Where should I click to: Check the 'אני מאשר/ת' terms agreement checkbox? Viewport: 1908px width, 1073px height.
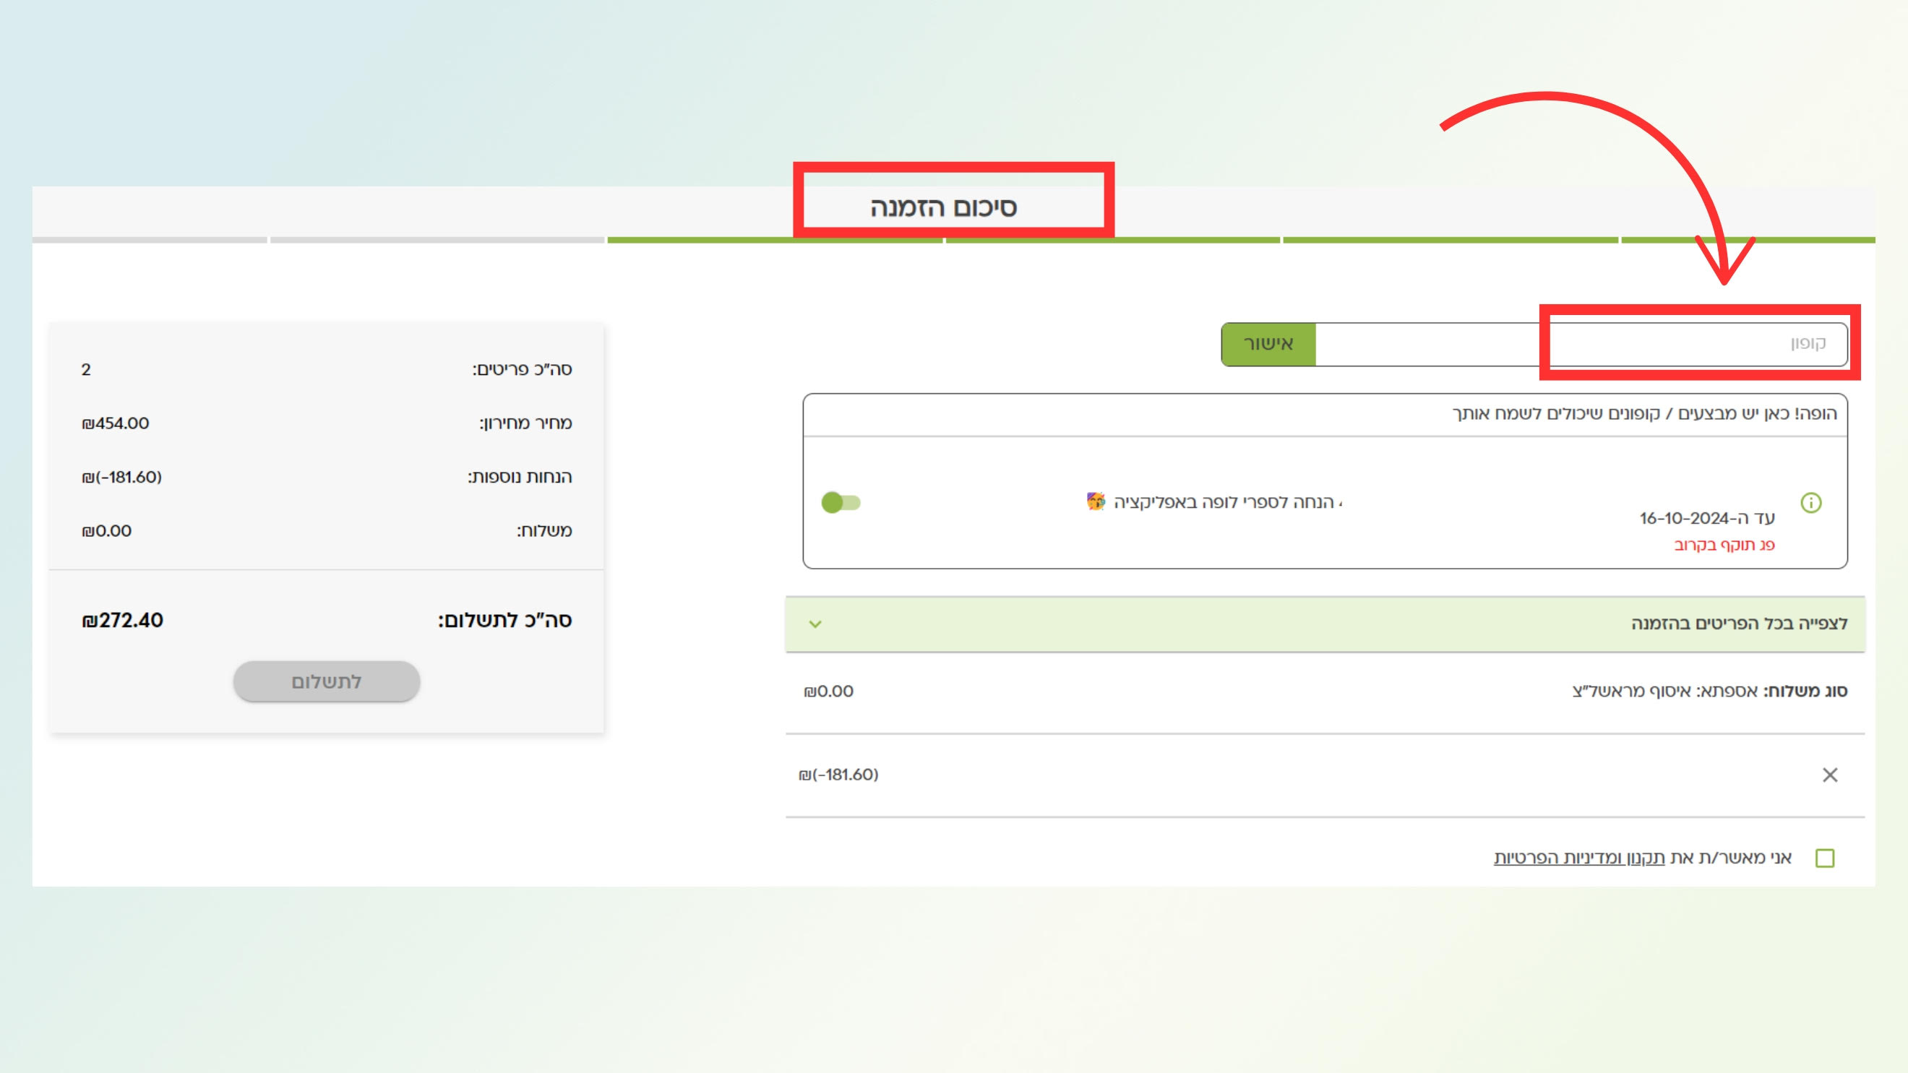pos(1824,858)
